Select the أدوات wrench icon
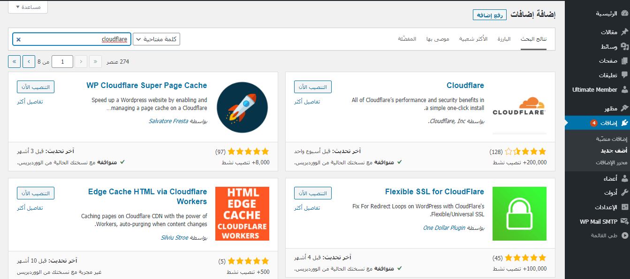Viewport: 630px width, 279px height. coord(624,192)
